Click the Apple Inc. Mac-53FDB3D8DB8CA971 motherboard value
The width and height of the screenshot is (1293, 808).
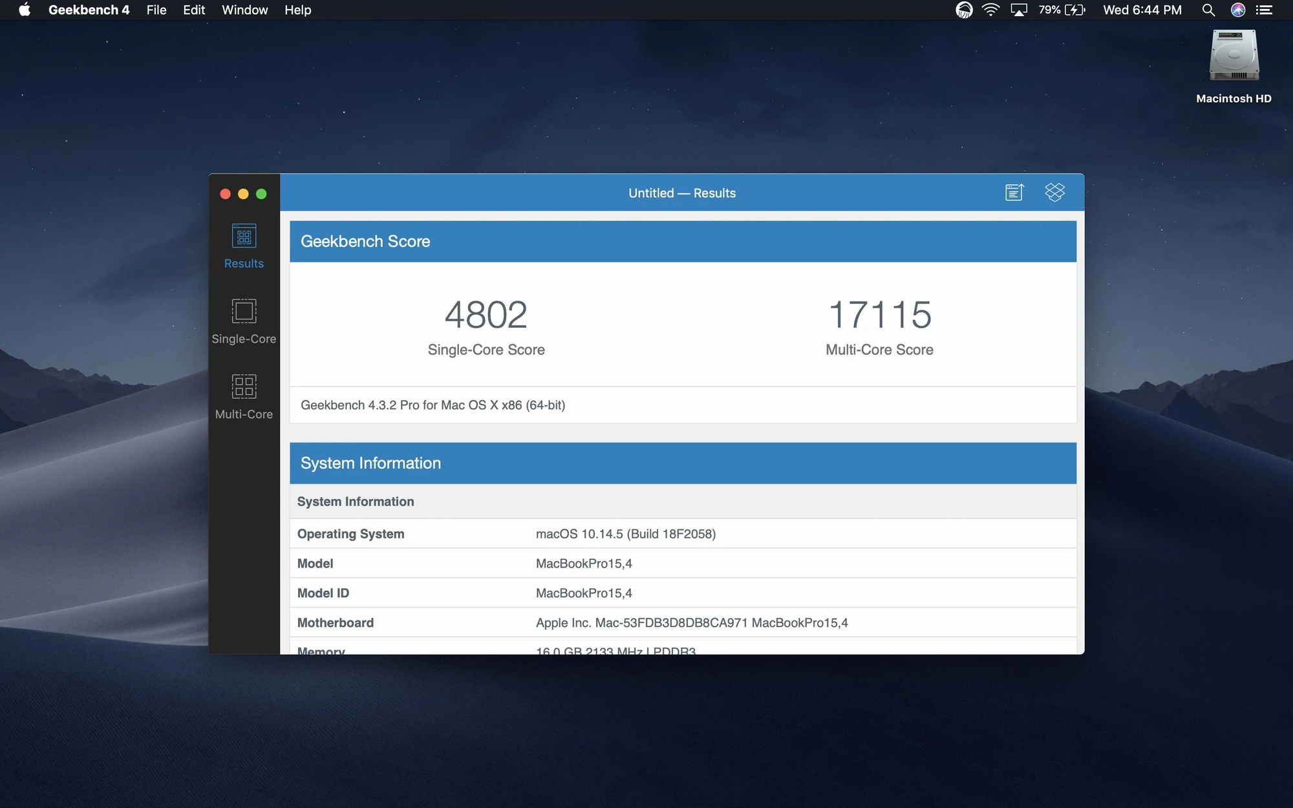[692, 623]
